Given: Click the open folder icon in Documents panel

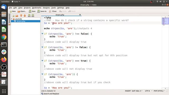Looking at the screenshot, I should coord(17,16).
